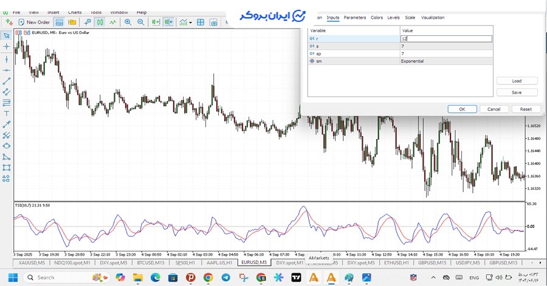
Task: Open the sm Exponential method dropdown
Action: 446,61
